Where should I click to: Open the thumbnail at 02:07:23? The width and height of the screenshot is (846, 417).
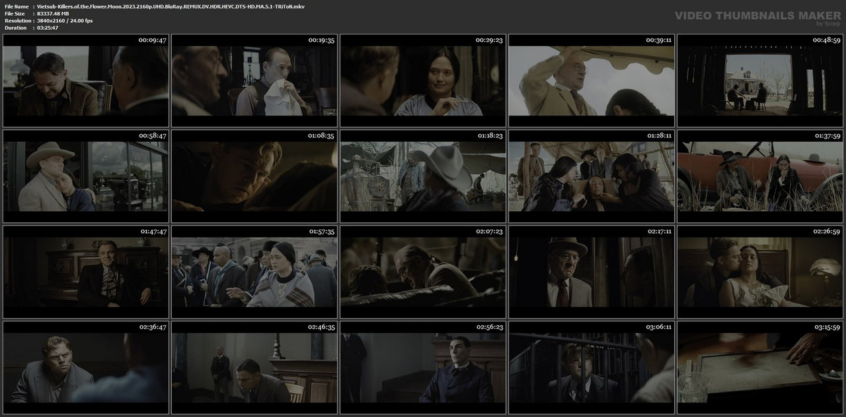pyautogui.click(x=423, y=272)
